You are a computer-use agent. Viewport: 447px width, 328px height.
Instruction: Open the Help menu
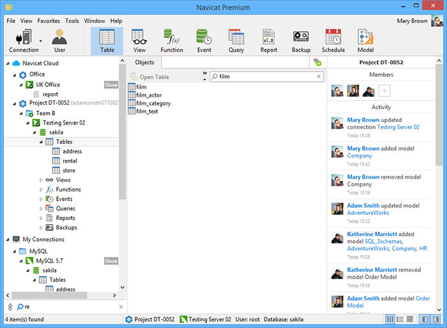(116, 21)
